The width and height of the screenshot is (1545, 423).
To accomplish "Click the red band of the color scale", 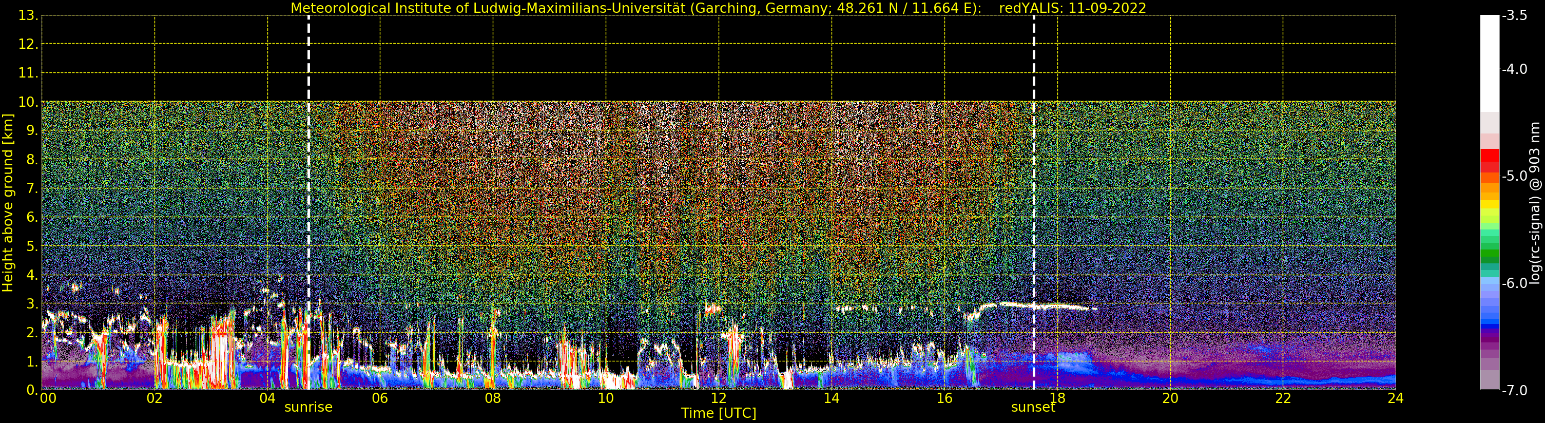I will click(x=1490, y=161).
